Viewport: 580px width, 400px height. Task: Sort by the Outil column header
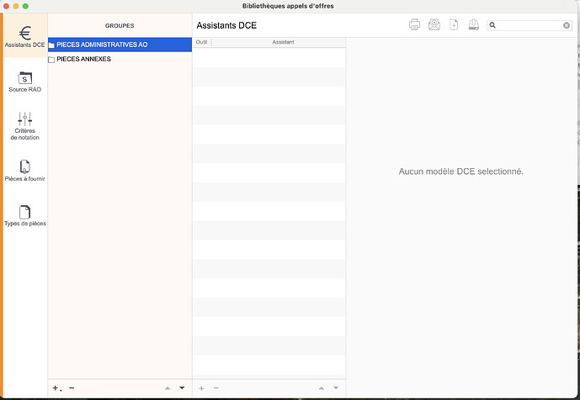click(x=201, y=41)
